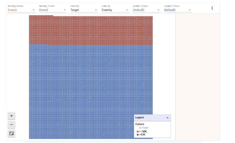Click the zoom in plus button
This screenshot has height=143, width=235.
[x=11, y=116]
